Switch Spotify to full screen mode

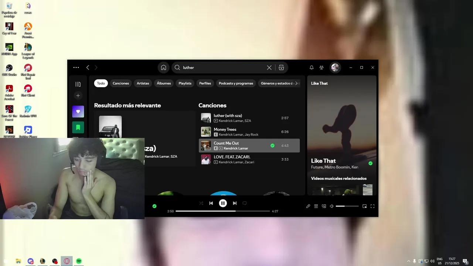pyautogui.click(x=372, y=206)
